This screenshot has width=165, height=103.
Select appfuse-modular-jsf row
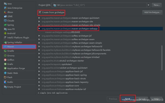[100, 89]
